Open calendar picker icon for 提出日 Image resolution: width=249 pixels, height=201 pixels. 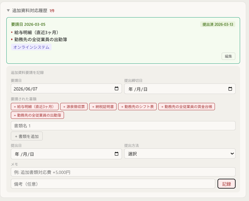(117, 154)
